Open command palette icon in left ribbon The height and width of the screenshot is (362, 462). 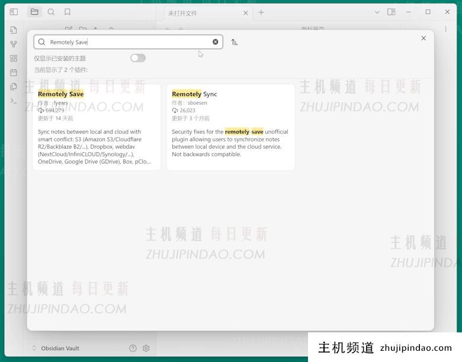14,101
